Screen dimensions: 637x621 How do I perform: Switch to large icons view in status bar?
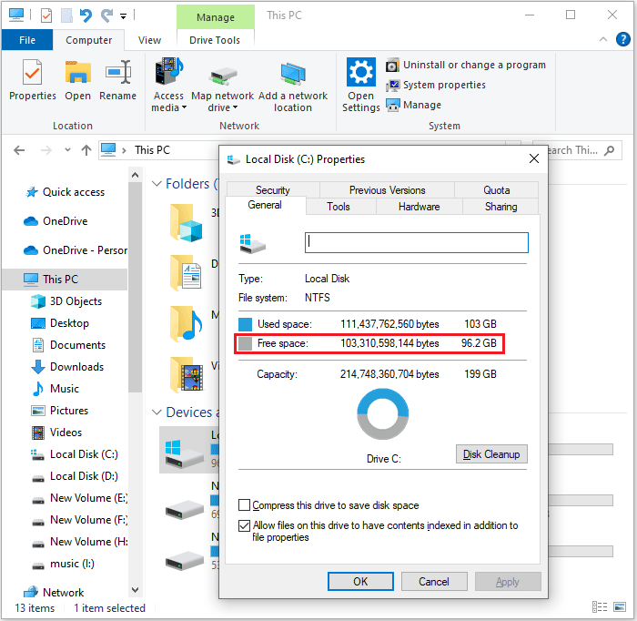click(x=620, y=606)
